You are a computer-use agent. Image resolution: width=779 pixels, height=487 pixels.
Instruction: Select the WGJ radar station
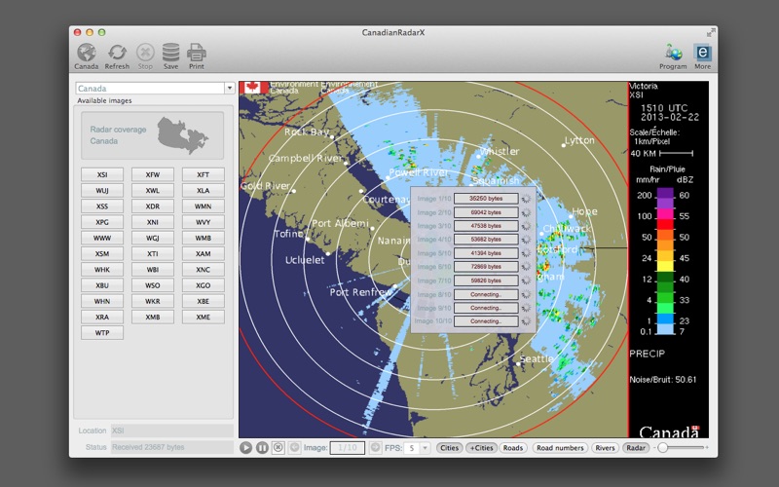click(x=153, y=238)
